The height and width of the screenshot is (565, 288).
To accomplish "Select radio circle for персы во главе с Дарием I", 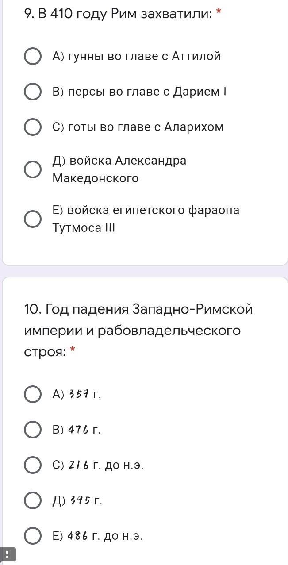I will tap(32, 92).
